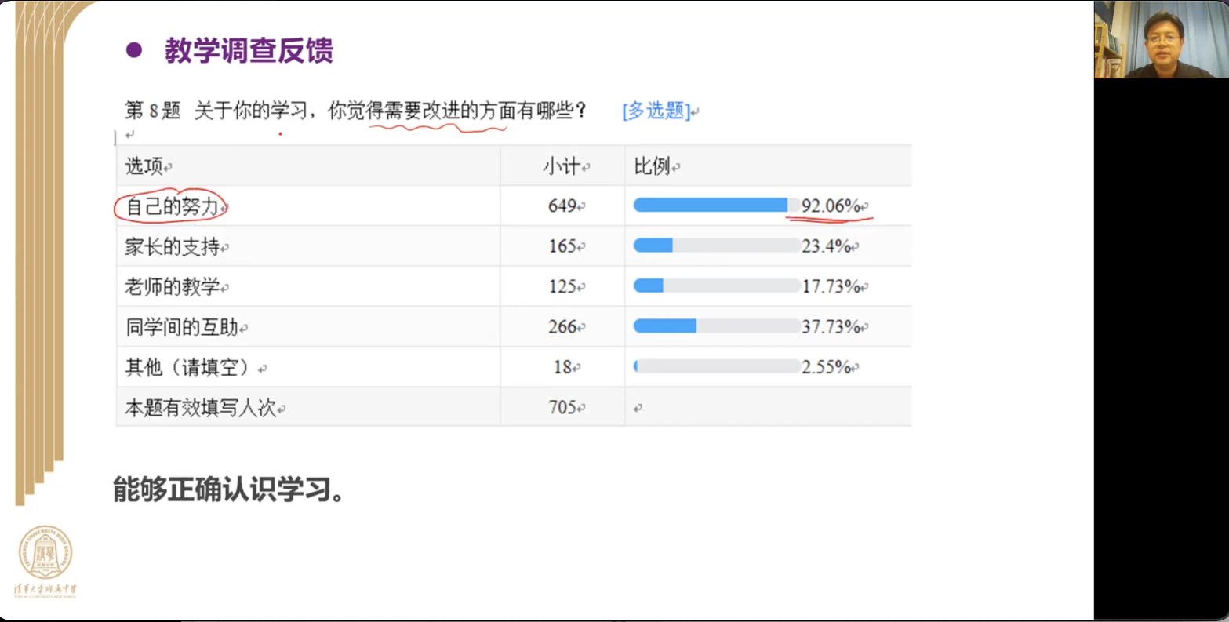Click the [多选题] multiple-choice tag
The height and width of the screenshot is (622, 1229).
pyautogui.click(x=656, y=111)
